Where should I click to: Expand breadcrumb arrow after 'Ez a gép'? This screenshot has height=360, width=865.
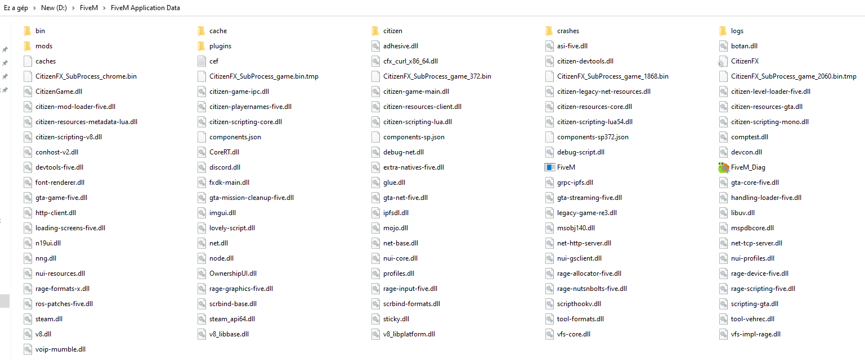[35, 8]
